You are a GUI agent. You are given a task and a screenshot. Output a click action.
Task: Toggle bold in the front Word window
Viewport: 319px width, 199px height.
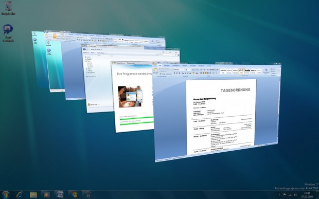click(174, 73)
